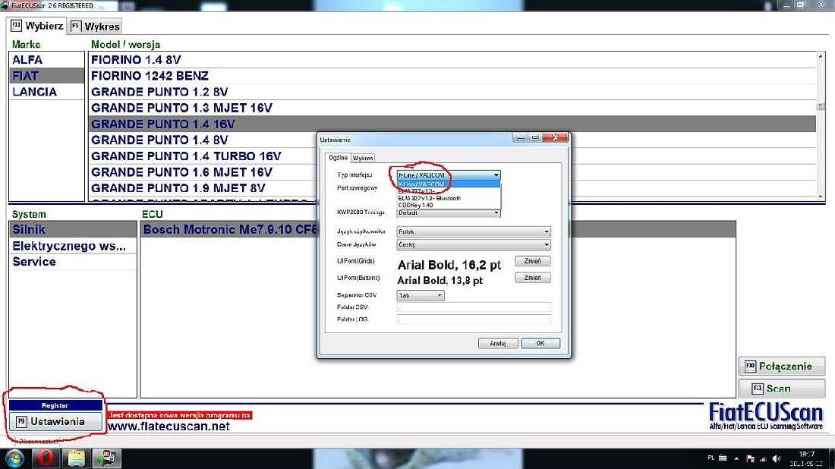Choose CDDKey 1.40 interface option
The height and width of the screenshot is (469, 835).
(449, 205)
